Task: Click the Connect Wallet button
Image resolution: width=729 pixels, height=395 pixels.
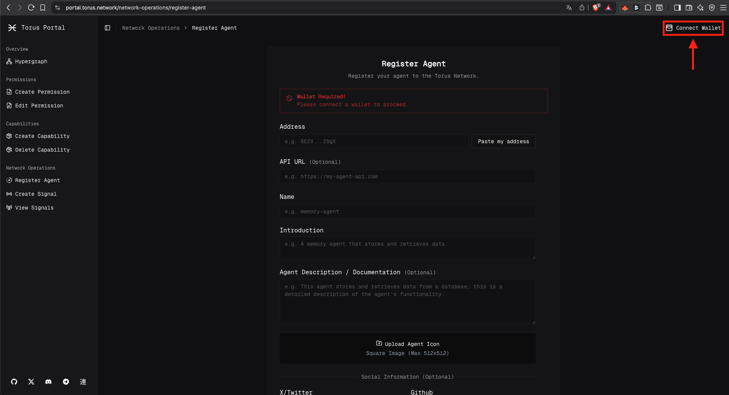Action: point(693,28)
